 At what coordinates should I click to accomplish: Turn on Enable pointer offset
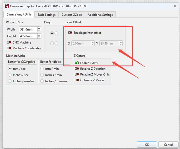click(70, 32)
